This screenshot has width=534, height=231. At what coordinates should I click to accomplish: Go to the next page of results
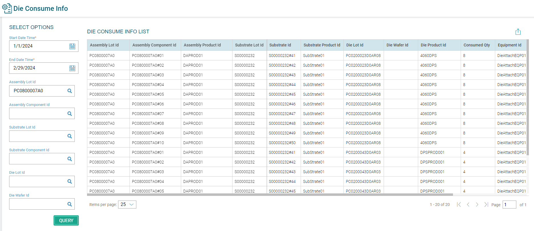click(477, 205)
